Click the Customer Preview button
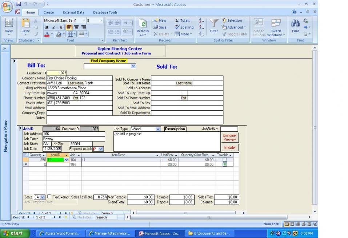The image size is (348, 238). click(230, 137)
